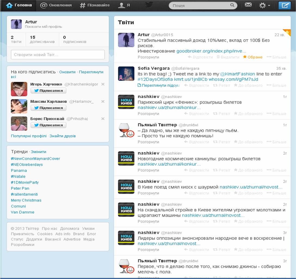This screenshot has height=279, width=296.
Task: Click the Створити новий Твіт box
Action: (x=58, y=54)
